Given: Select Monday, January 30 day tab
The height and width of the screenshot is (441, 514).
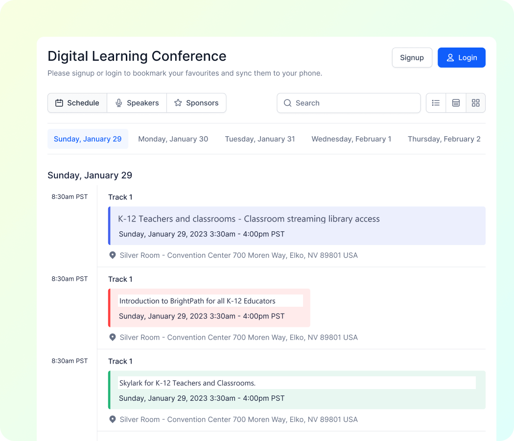Looking at the screenshot, I should [x=173, y=139].
